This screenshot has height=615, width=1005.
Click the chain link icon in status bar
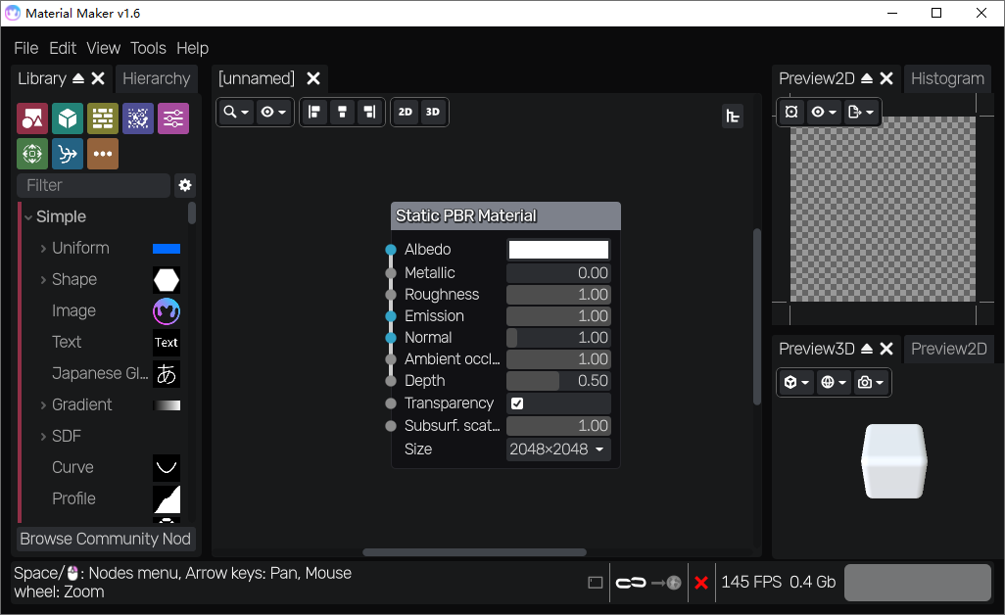[x=630, y=583]
